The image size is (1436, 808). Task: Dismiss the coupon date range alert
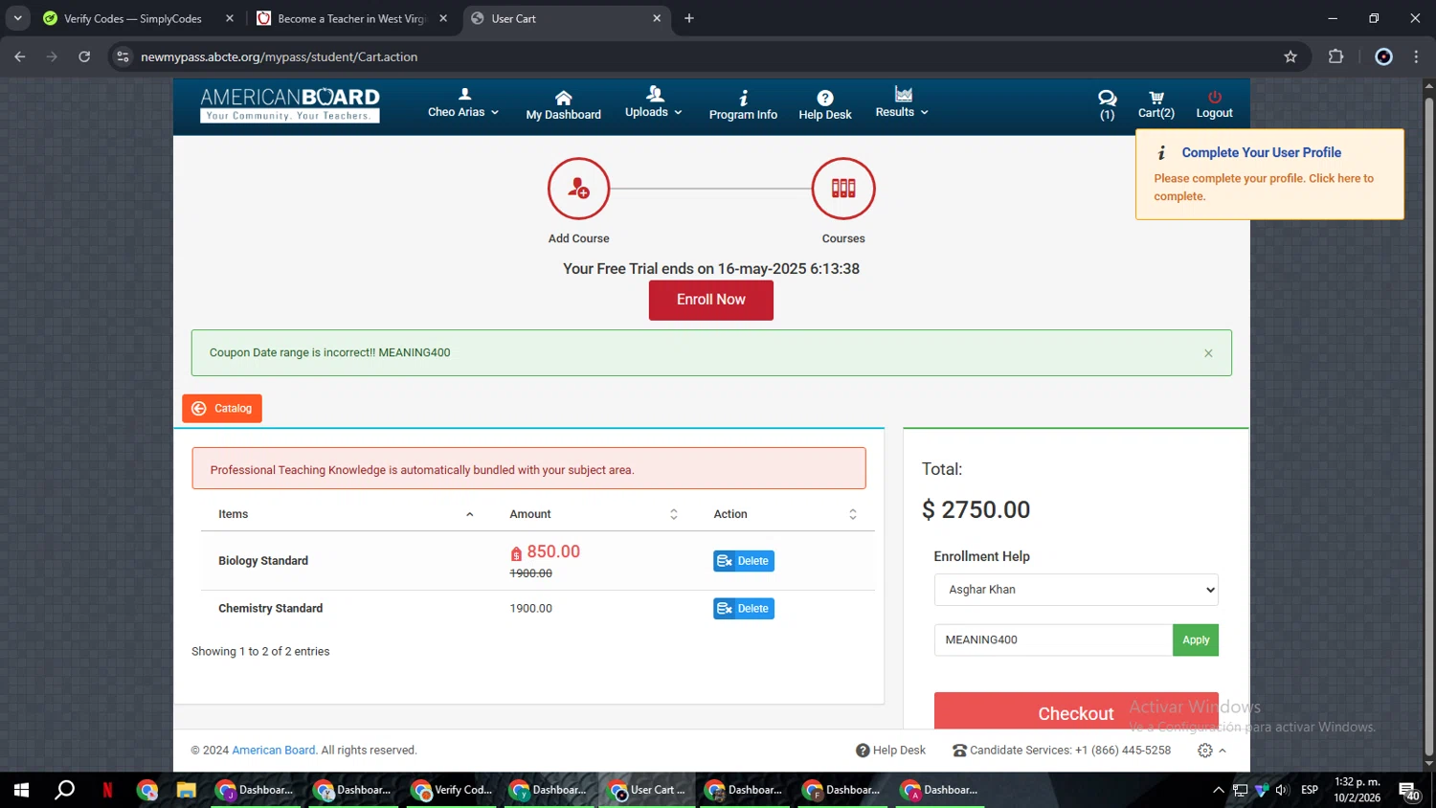pos(1208,353)
